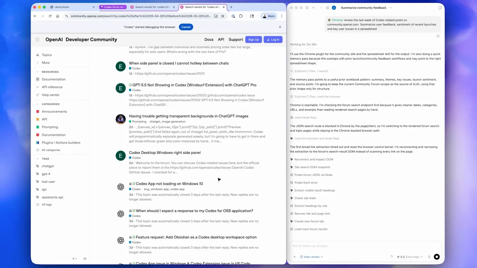Open 'Codex App not loading on Windows 10'
The image size is (477, 268).
169,184
